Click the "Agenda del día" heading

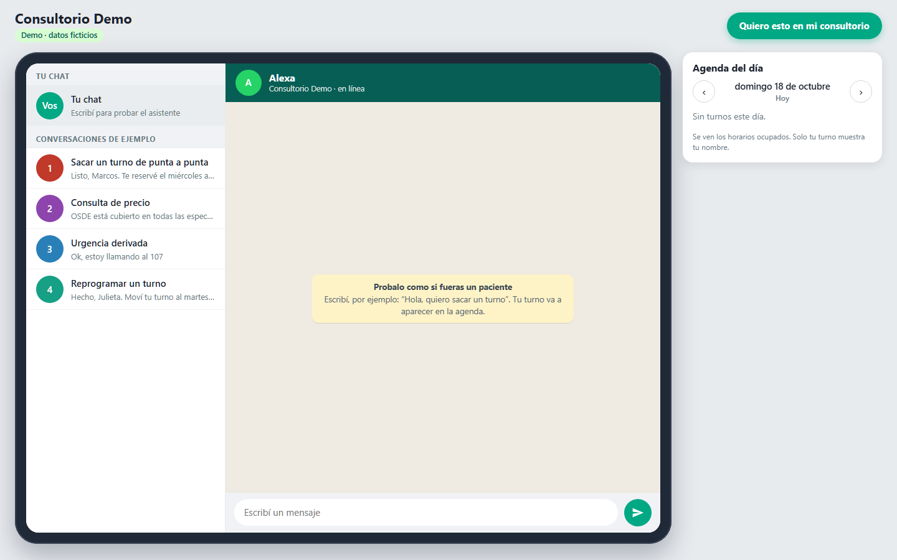click(x=728, y=68)
